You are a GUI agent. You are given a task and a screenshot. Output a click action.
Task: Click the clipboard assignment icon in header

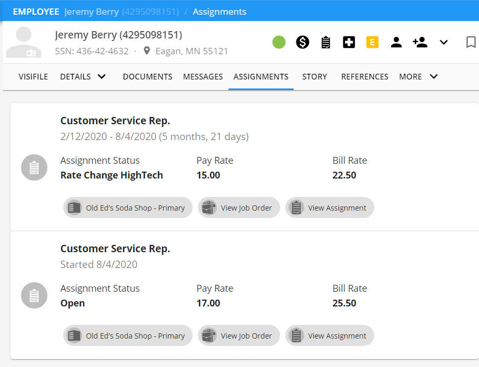coord(326,42)
